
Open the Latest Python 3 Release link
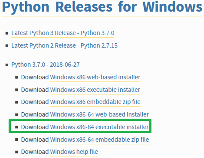63,33
